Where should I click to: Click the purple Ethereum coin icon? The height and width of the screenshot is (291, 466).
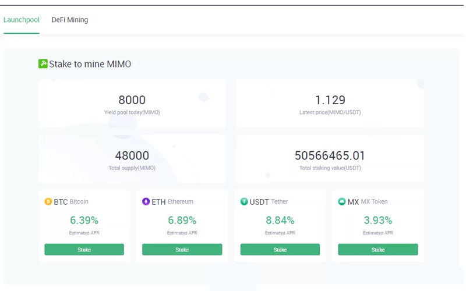(146, 201)
